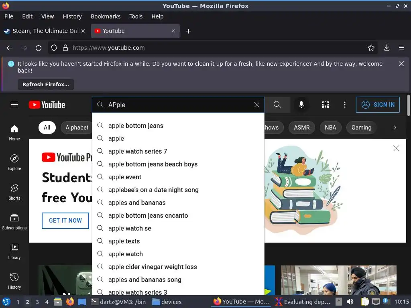This screenshot has height=308, width=411.
Task: Select the All category chip
Action: point(47,128)
